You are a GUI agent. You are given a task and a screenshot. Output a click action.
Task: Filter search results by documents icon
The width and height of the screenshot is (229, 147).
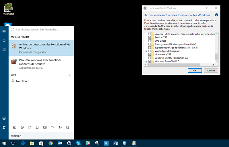pos(30,127)
